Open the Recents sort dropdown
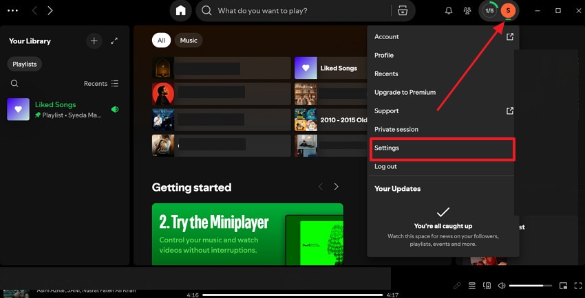 click(101, 83)
